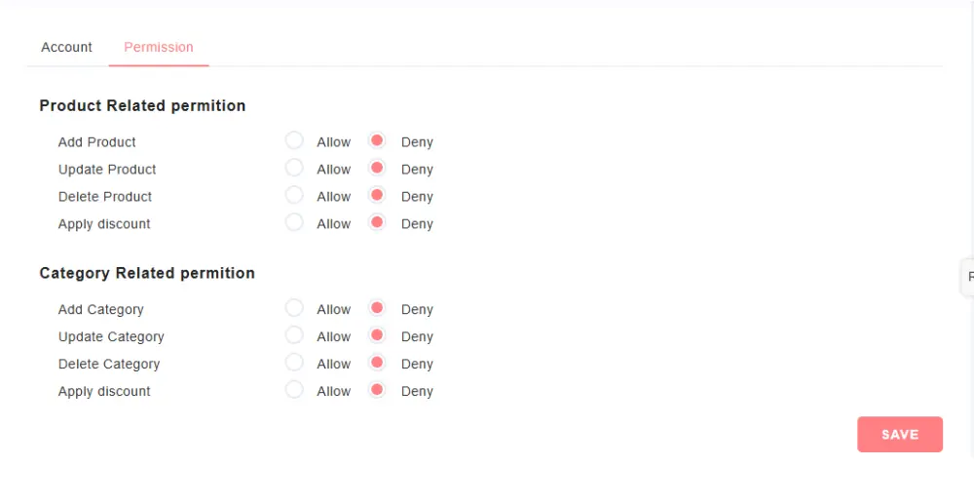Select Deny for Add Product
Screen dimensions: 974x504
click(x=377, y=140)
